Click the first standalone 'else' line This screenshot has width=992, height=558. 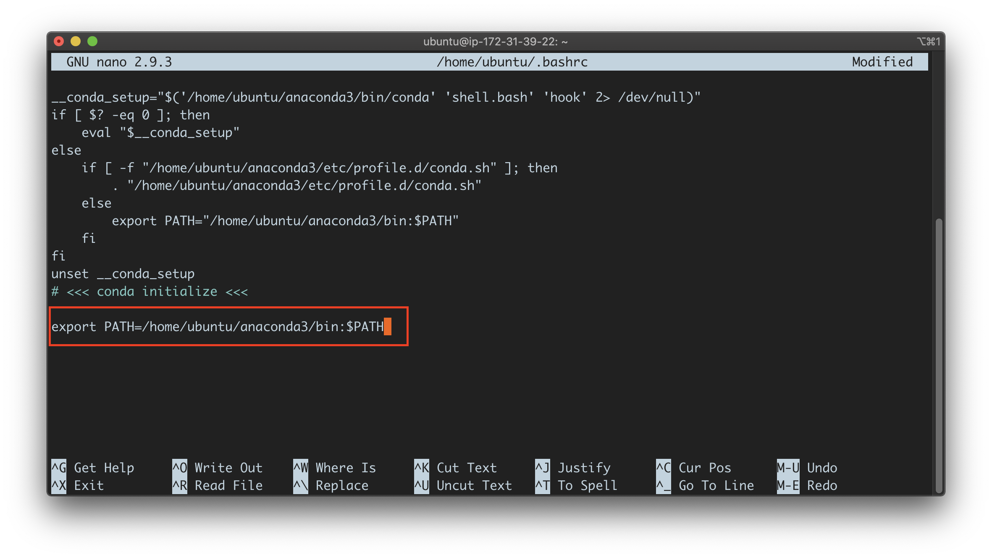coord(66,150)
